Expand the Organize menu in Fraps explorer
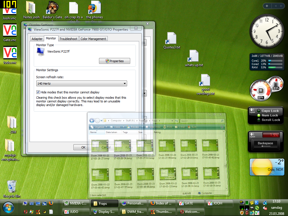The height and width of the screenshot is (216, 288). pyautogui.click(x=99, y=127)
